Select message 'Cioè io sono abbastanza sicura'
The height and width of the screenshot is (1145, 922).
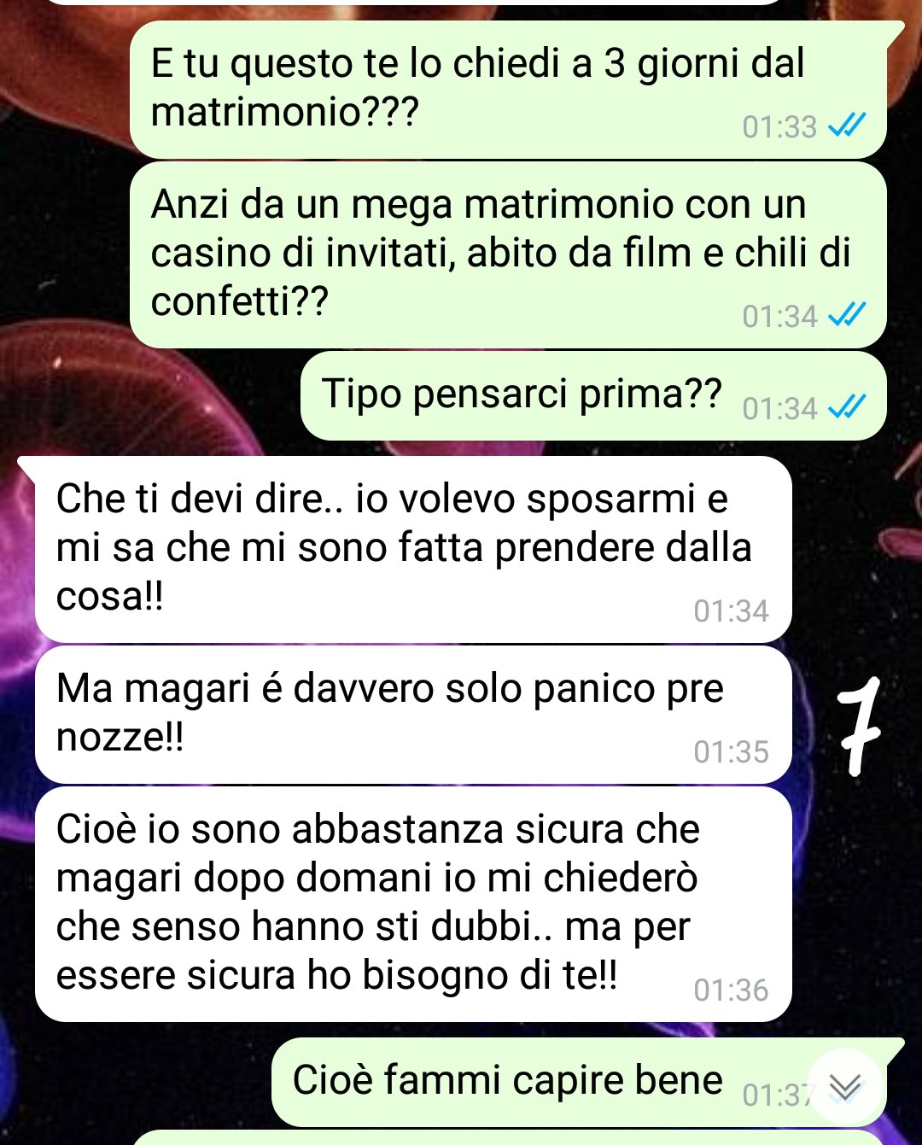click(413, 904)
